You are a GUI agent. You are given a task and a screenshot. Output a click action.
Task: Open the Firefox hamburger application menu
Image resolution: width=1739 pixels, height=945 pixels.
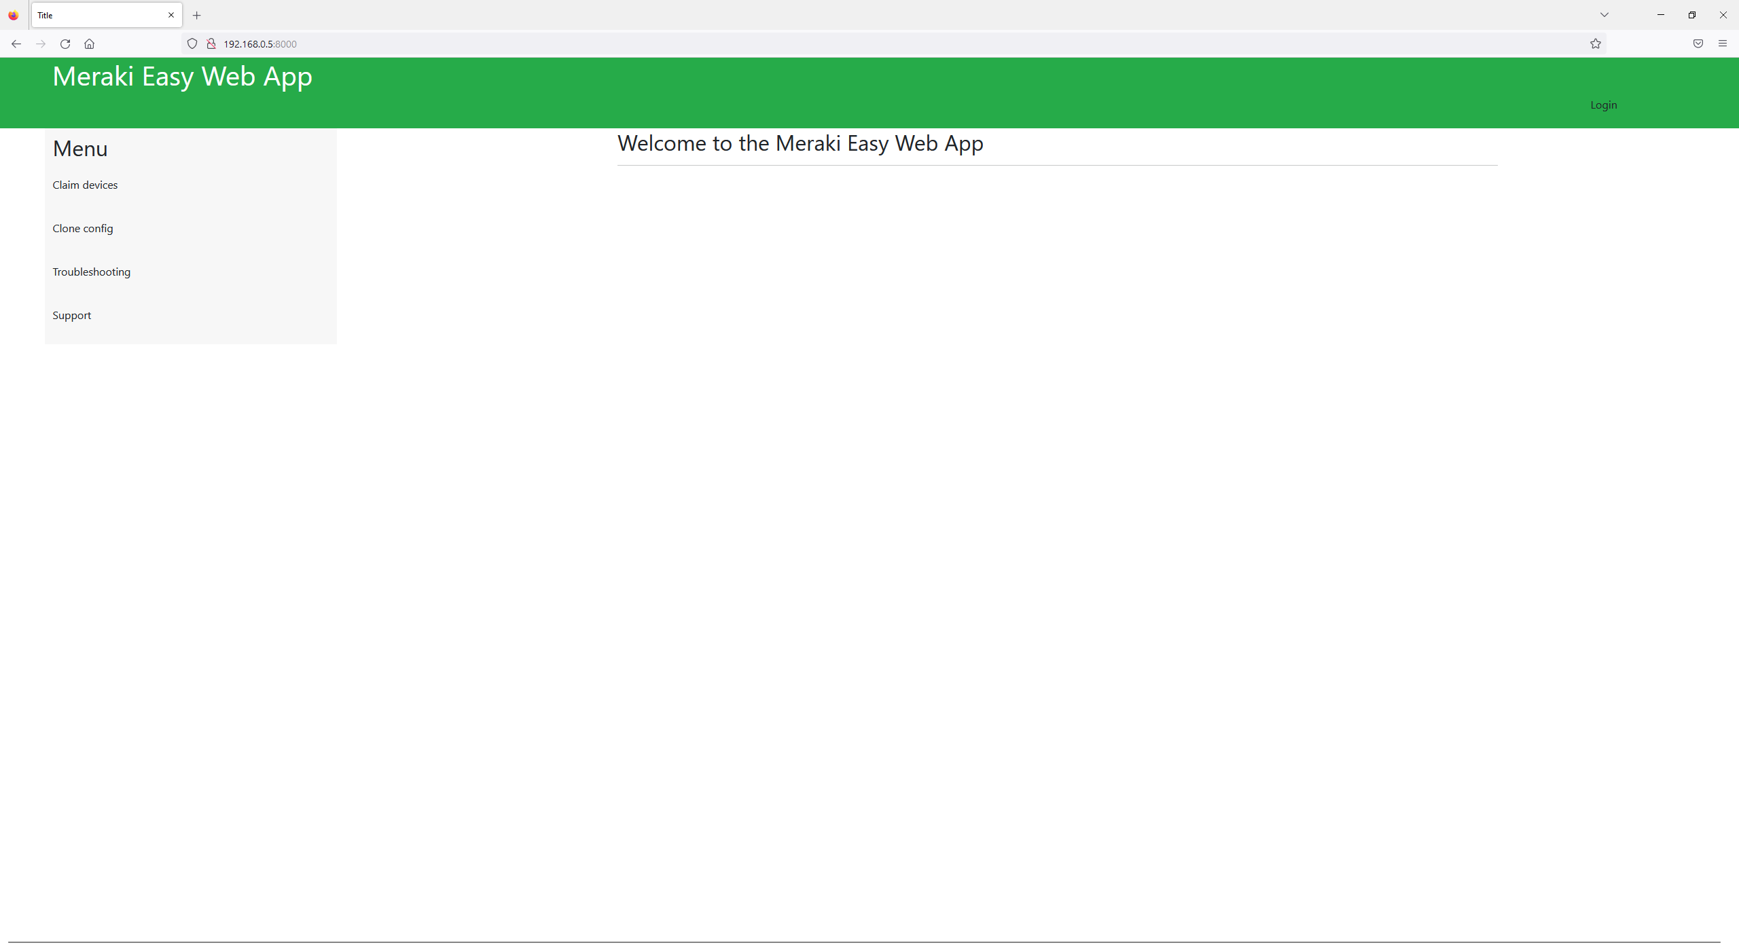1722,43
